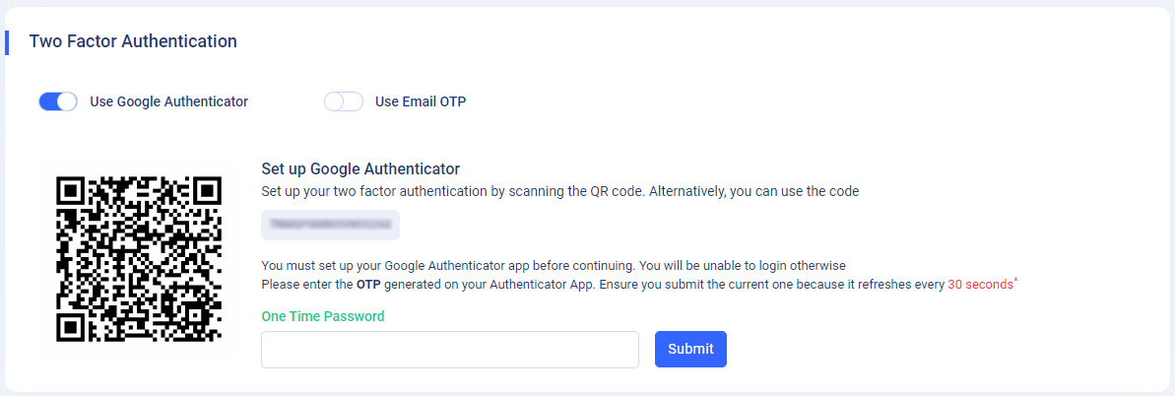The image size is (1175, 396).
Task: Click the sentence about scanning the QR code
Action: tap(560, 191)
